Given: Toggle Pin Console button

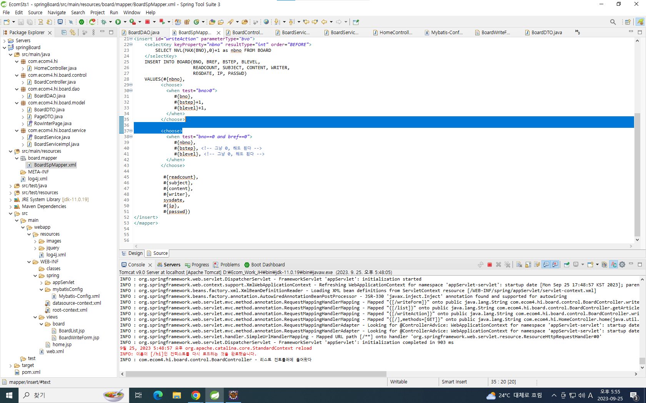Looking at the screenshot, I should pos(566,264).
